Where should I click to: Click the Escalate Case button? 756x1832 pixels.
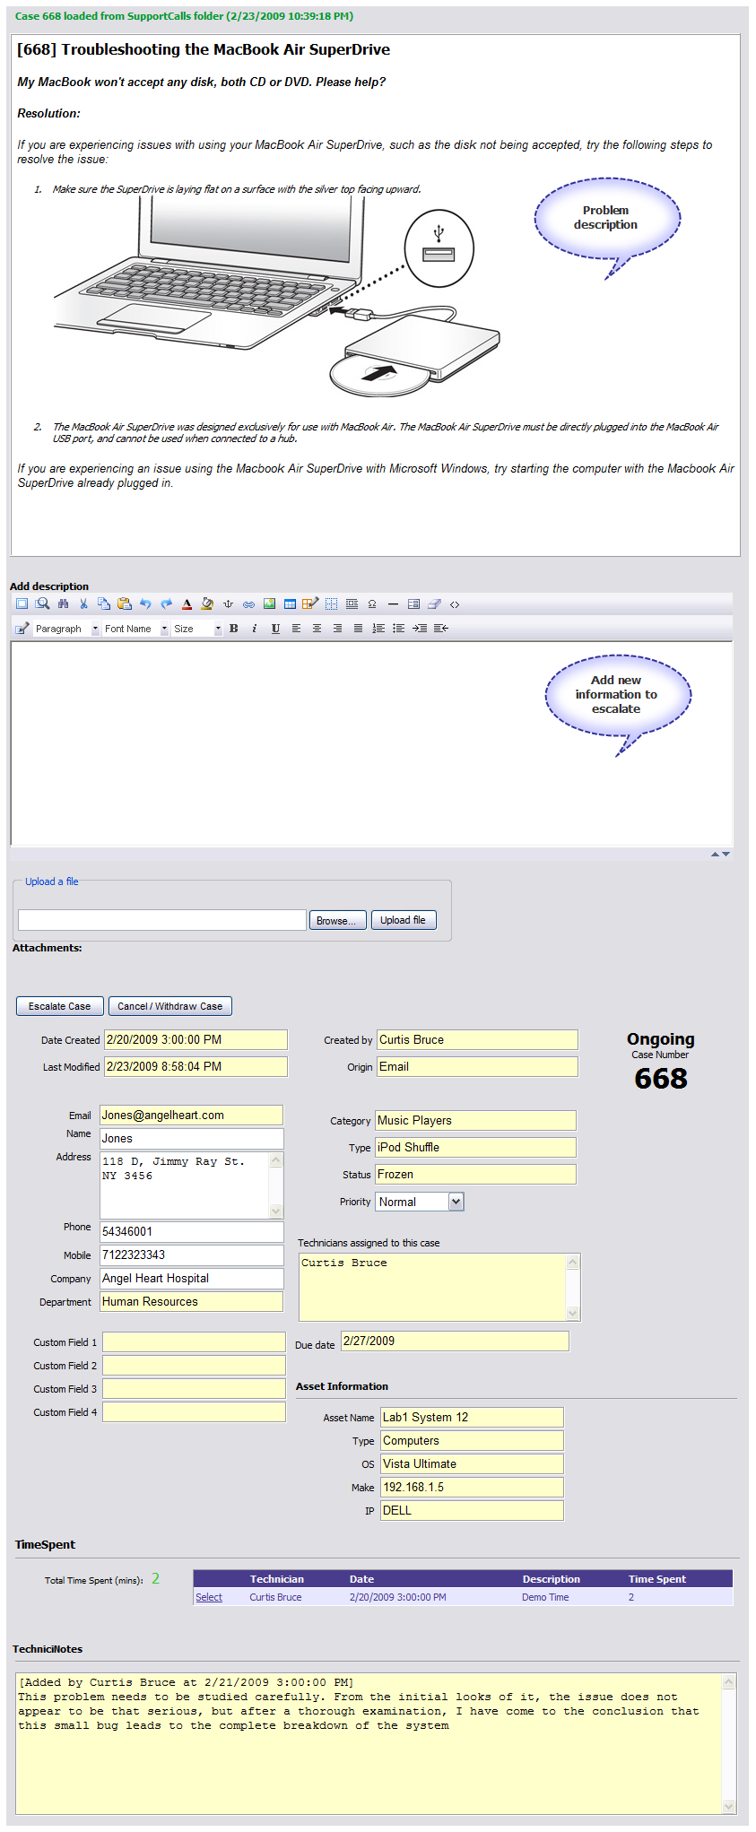pyautogui.click(x=60, y=1006)
